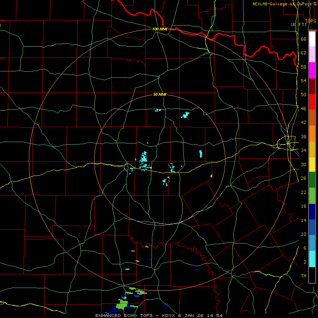Select the magenta legend color block

[x=312, y=70]
